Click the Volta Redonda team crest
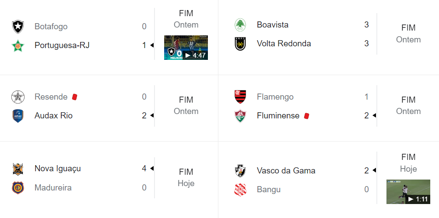The image size is (439, 218). (240, 44)
